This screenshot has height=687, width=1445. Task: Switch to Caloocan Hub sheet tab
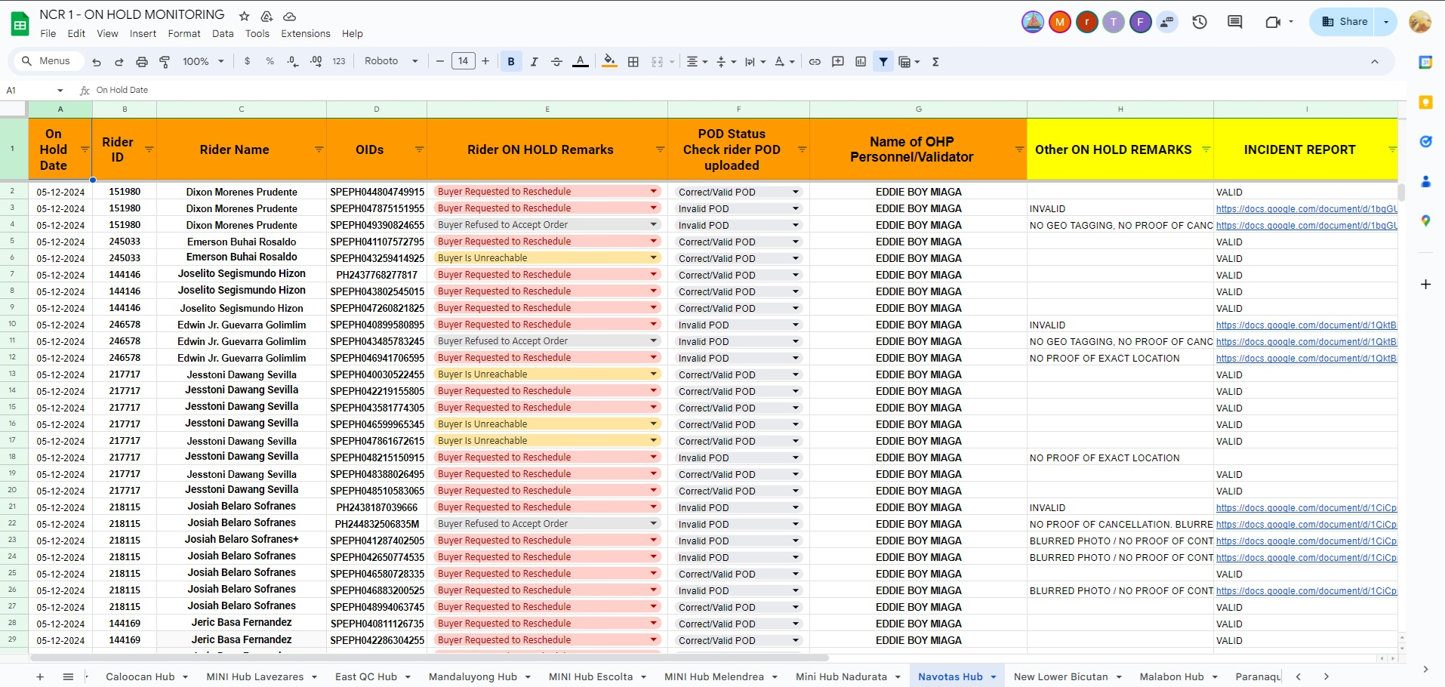140,676
